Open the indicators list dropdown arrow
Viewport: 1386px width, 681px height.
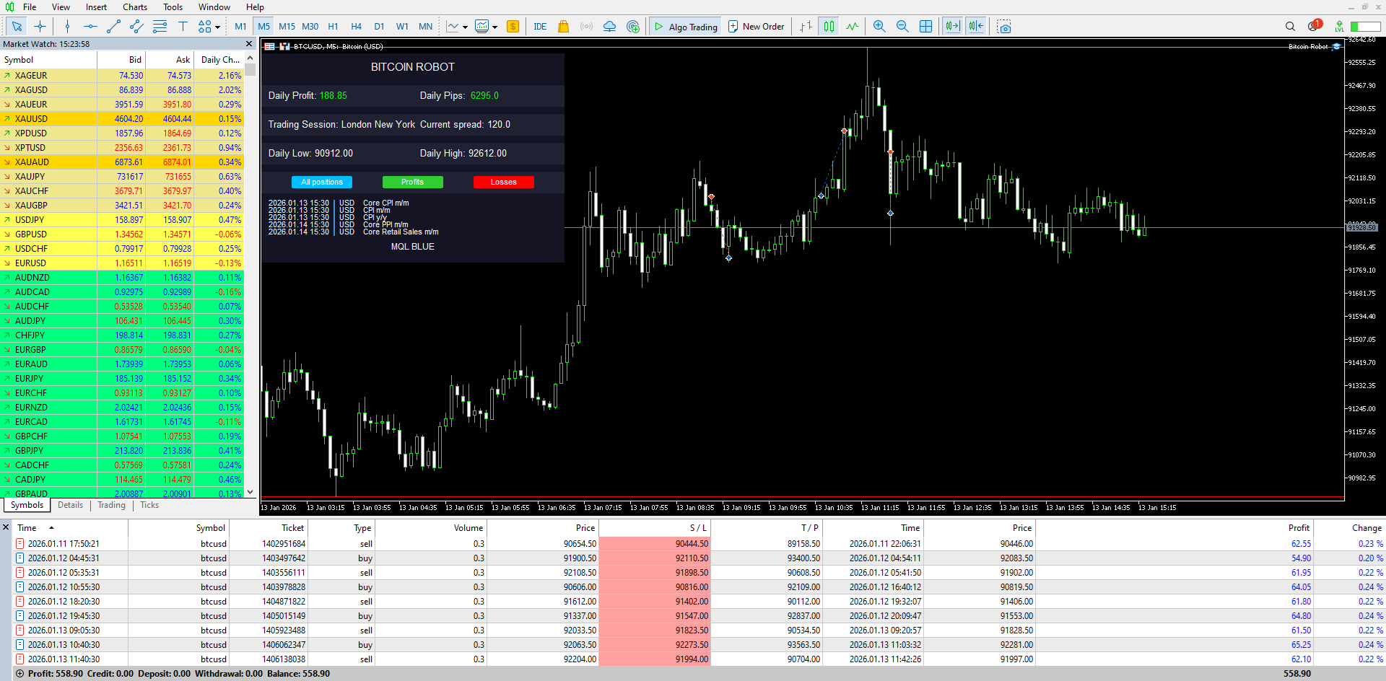point(465,27)
